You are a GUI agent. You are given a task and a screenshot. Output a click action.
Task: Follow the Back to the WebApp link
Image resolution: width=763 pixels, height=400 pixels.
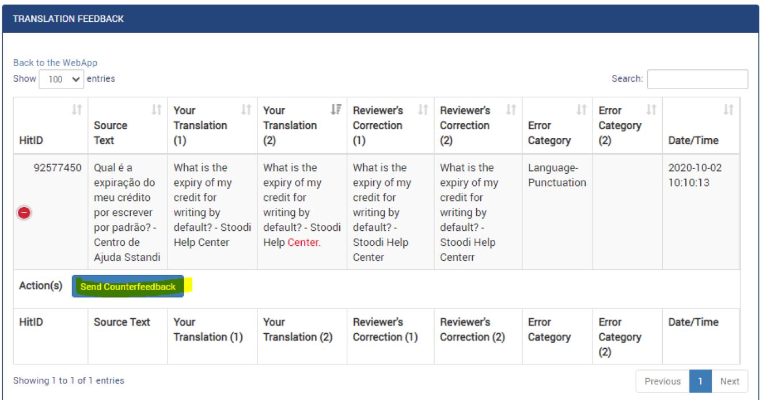tap(55, 63)
